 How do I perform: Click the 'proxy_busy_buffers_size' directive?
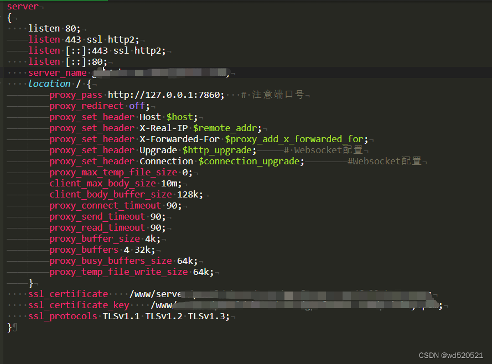[x=111, y=261]
